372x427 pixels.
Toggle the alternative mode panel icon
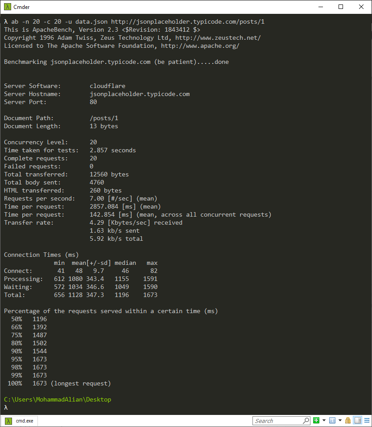tap(357, 420)
